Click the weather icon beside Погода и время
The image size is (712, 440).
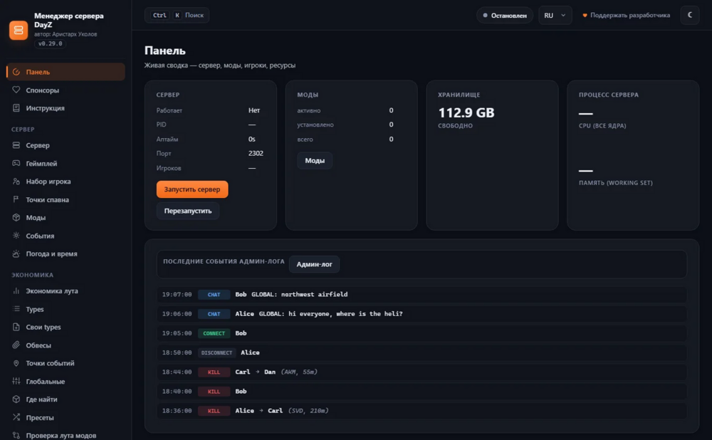pyautogui.click(x=16, y=254)
